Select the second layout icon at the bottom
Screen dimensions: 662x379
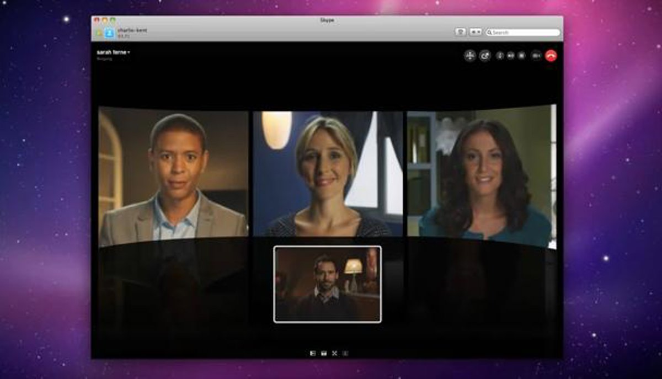(324, 353)
